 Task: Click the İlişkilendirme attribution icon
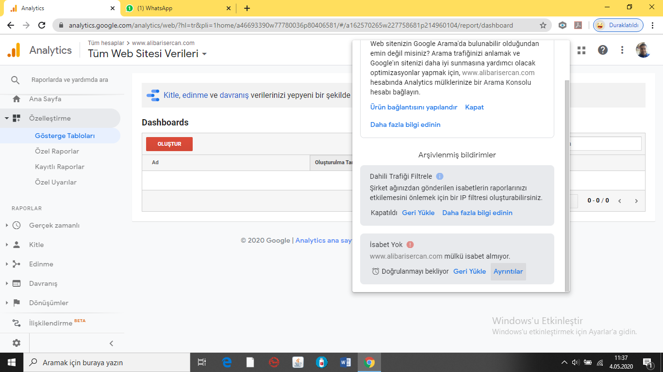click(x=17, y=323)
